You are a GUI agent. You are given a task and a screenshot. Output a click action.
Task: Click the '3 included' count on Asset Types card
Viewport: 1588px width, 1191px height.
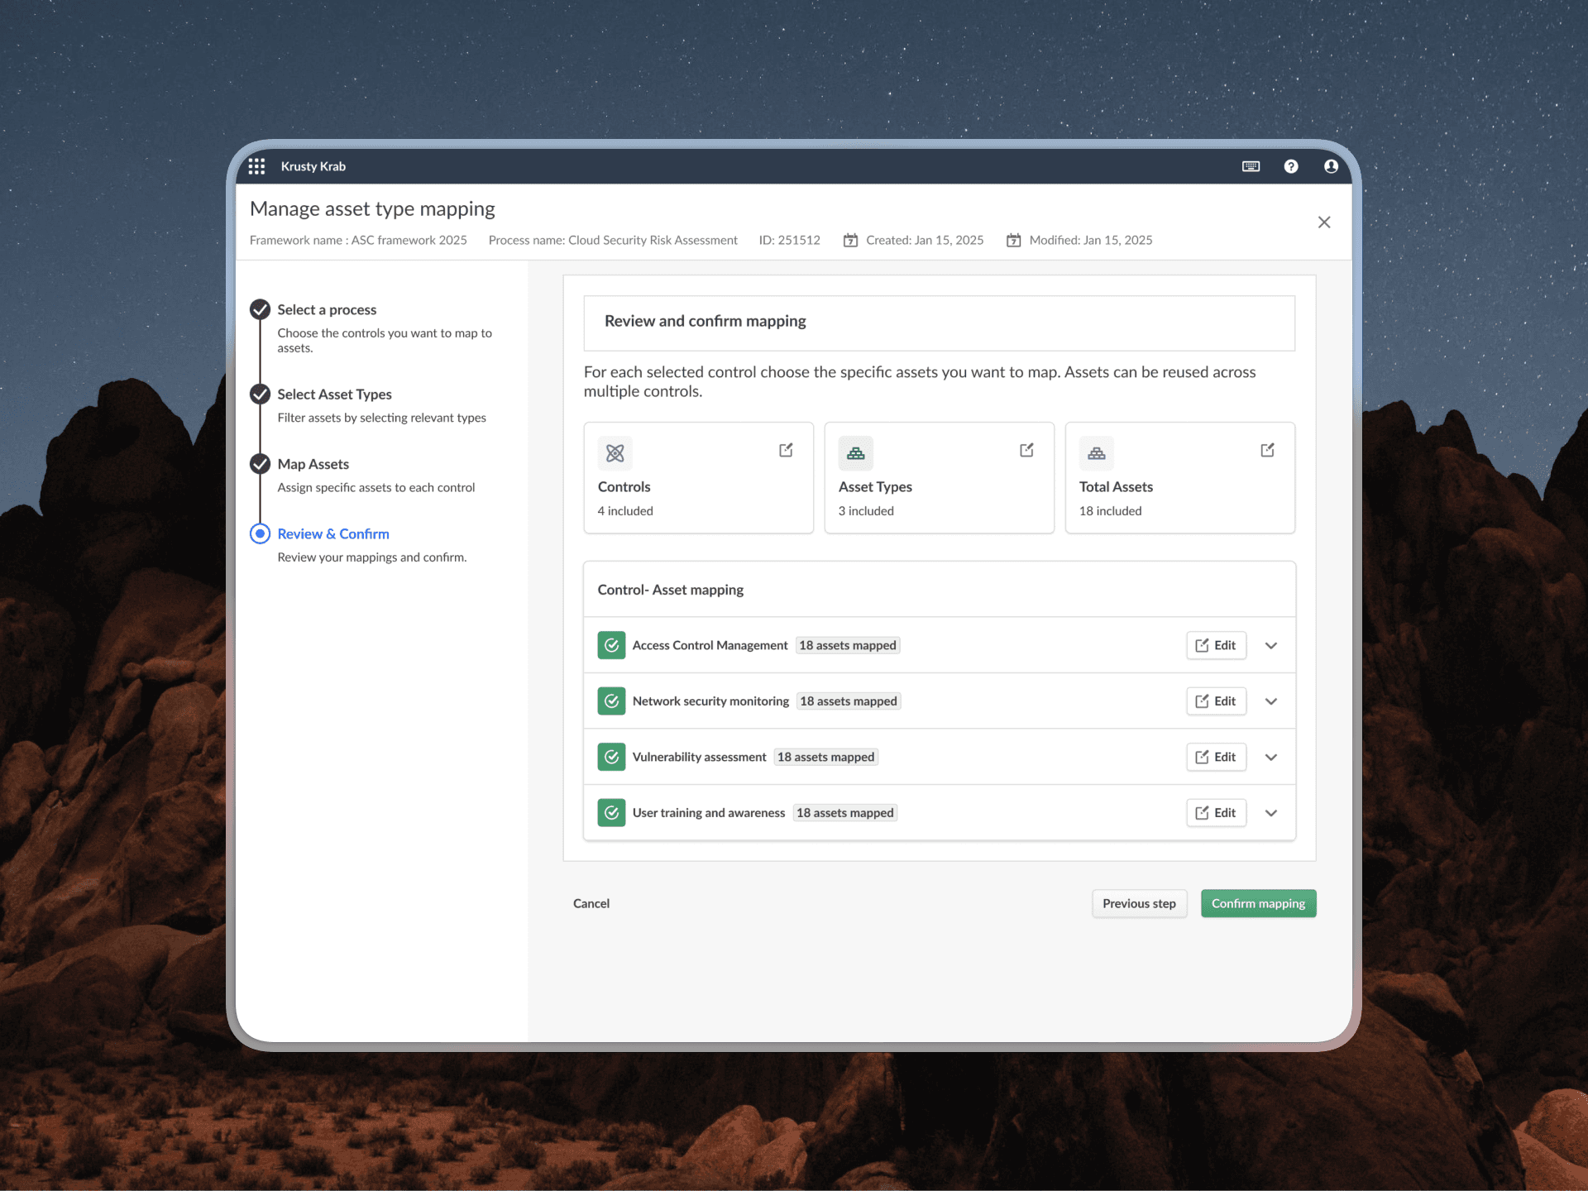866,511
